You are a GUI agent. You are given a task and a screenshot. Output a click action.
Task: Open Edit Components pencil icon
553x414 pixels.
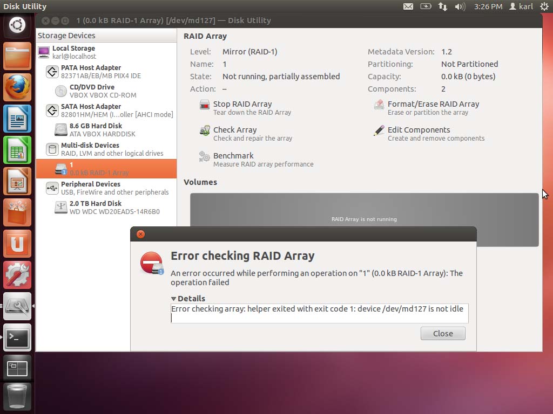(x=379, y=130)
